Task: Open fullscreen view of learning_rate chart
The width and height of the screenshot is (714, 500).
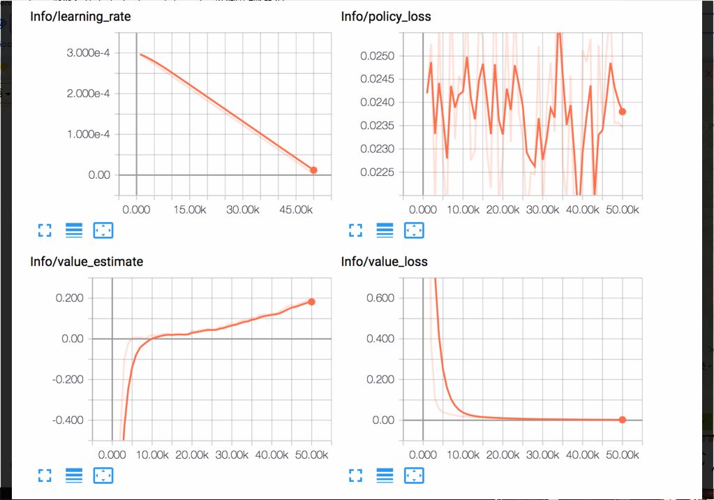Action: pyautogui.click(x=45, y=230)
